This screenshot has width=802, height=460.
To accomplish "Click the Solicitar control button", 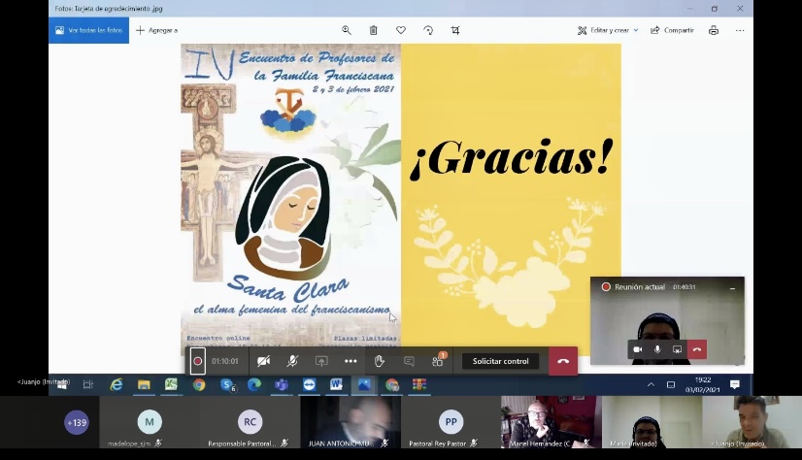I will click(x=500, y=361).
